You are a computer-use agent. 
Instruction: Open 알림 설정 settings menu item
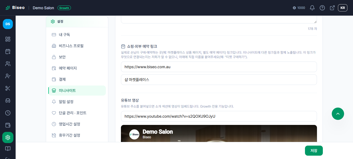pyautogui.click(x=77, y=102)
